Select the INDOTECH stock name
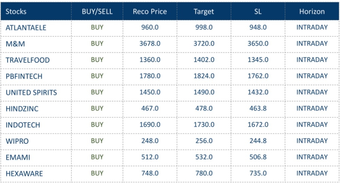 (23, 125)
